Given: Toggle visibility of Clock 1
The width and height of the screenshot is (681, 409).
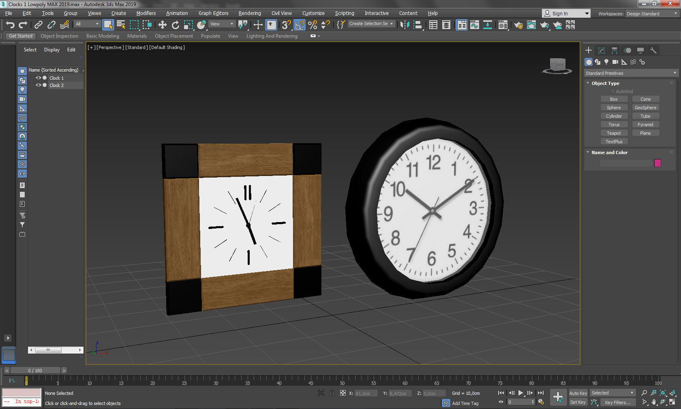Looking at the screenshot, I should [x=39, y=78].
